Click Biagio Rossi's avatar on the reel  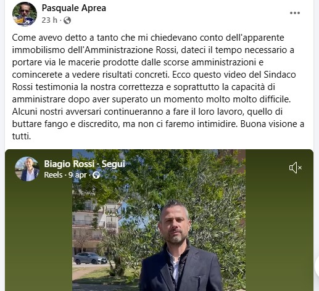pyautogui.click(x=27, y=169)
